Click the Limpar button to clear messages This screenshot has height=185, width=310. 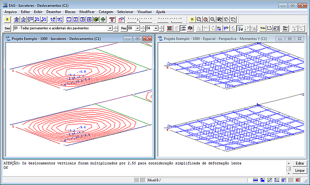(300, 171)
